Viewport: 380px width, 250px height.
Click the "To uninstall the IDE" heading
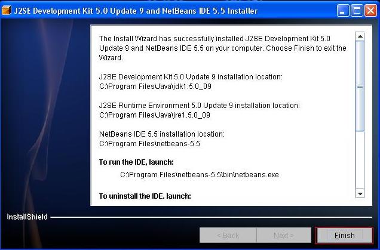145,196
